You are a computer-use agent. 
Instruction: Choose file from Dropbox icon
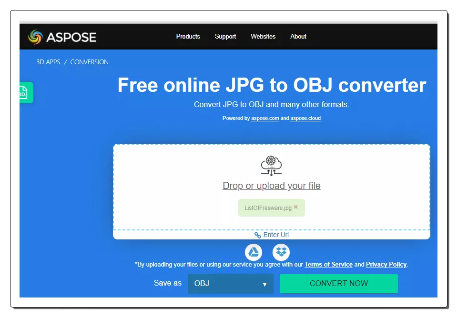pos(281,252)
